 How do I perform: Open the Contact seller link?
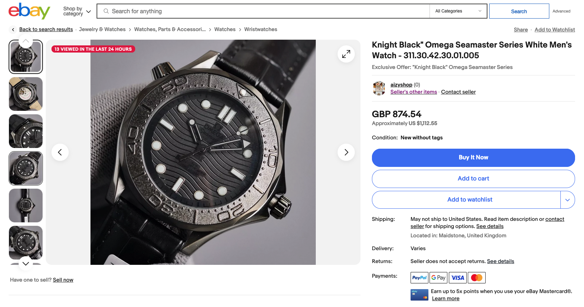[458, 92]
